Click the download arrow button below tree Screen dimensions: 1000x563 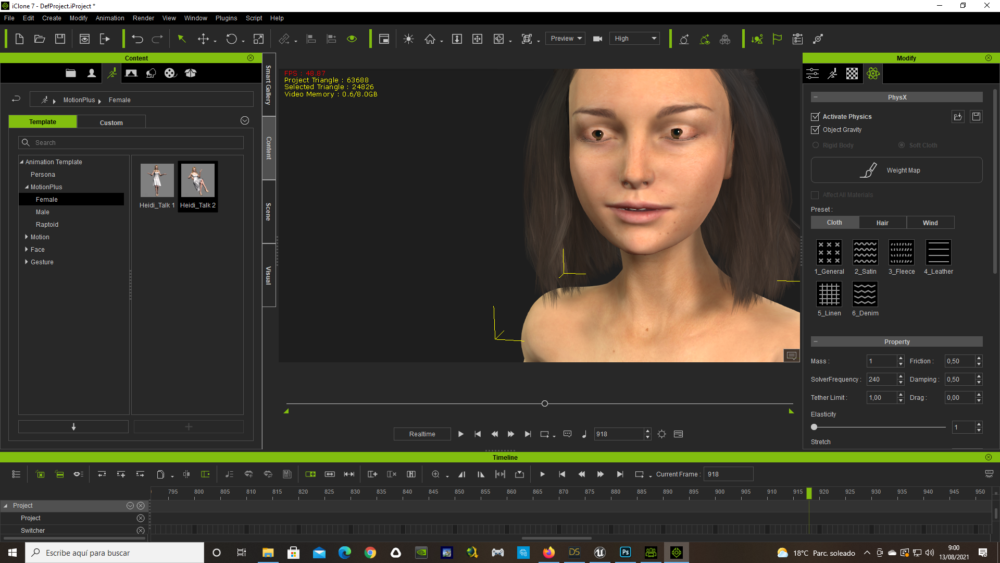click(73, 427)
